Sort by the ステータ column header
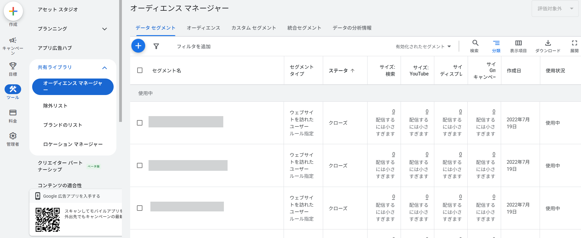The width and height of the screenshot is (581, 238). pos(341,71)
